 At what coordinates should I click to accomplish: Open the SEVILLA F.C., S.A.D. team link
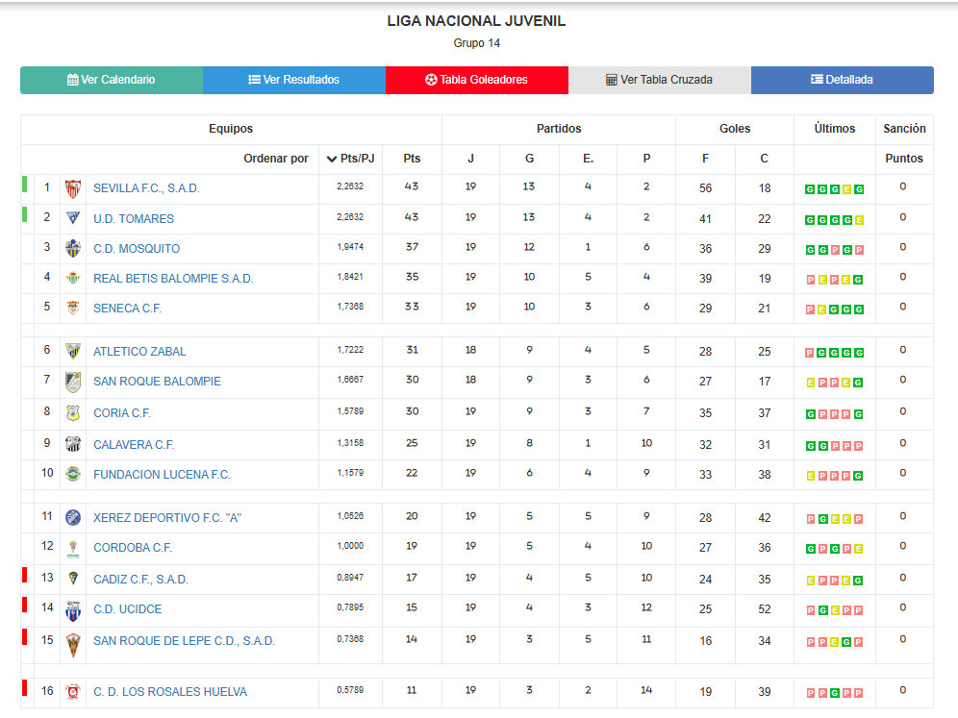[x=146, y=188]
